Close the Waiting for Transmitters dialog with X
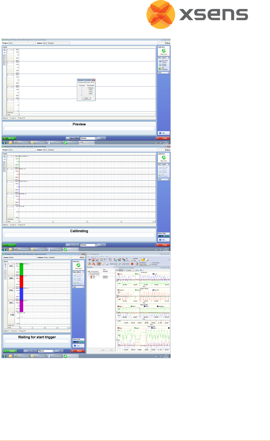Viewport: 270px width, 441px height. pos(93,80)
